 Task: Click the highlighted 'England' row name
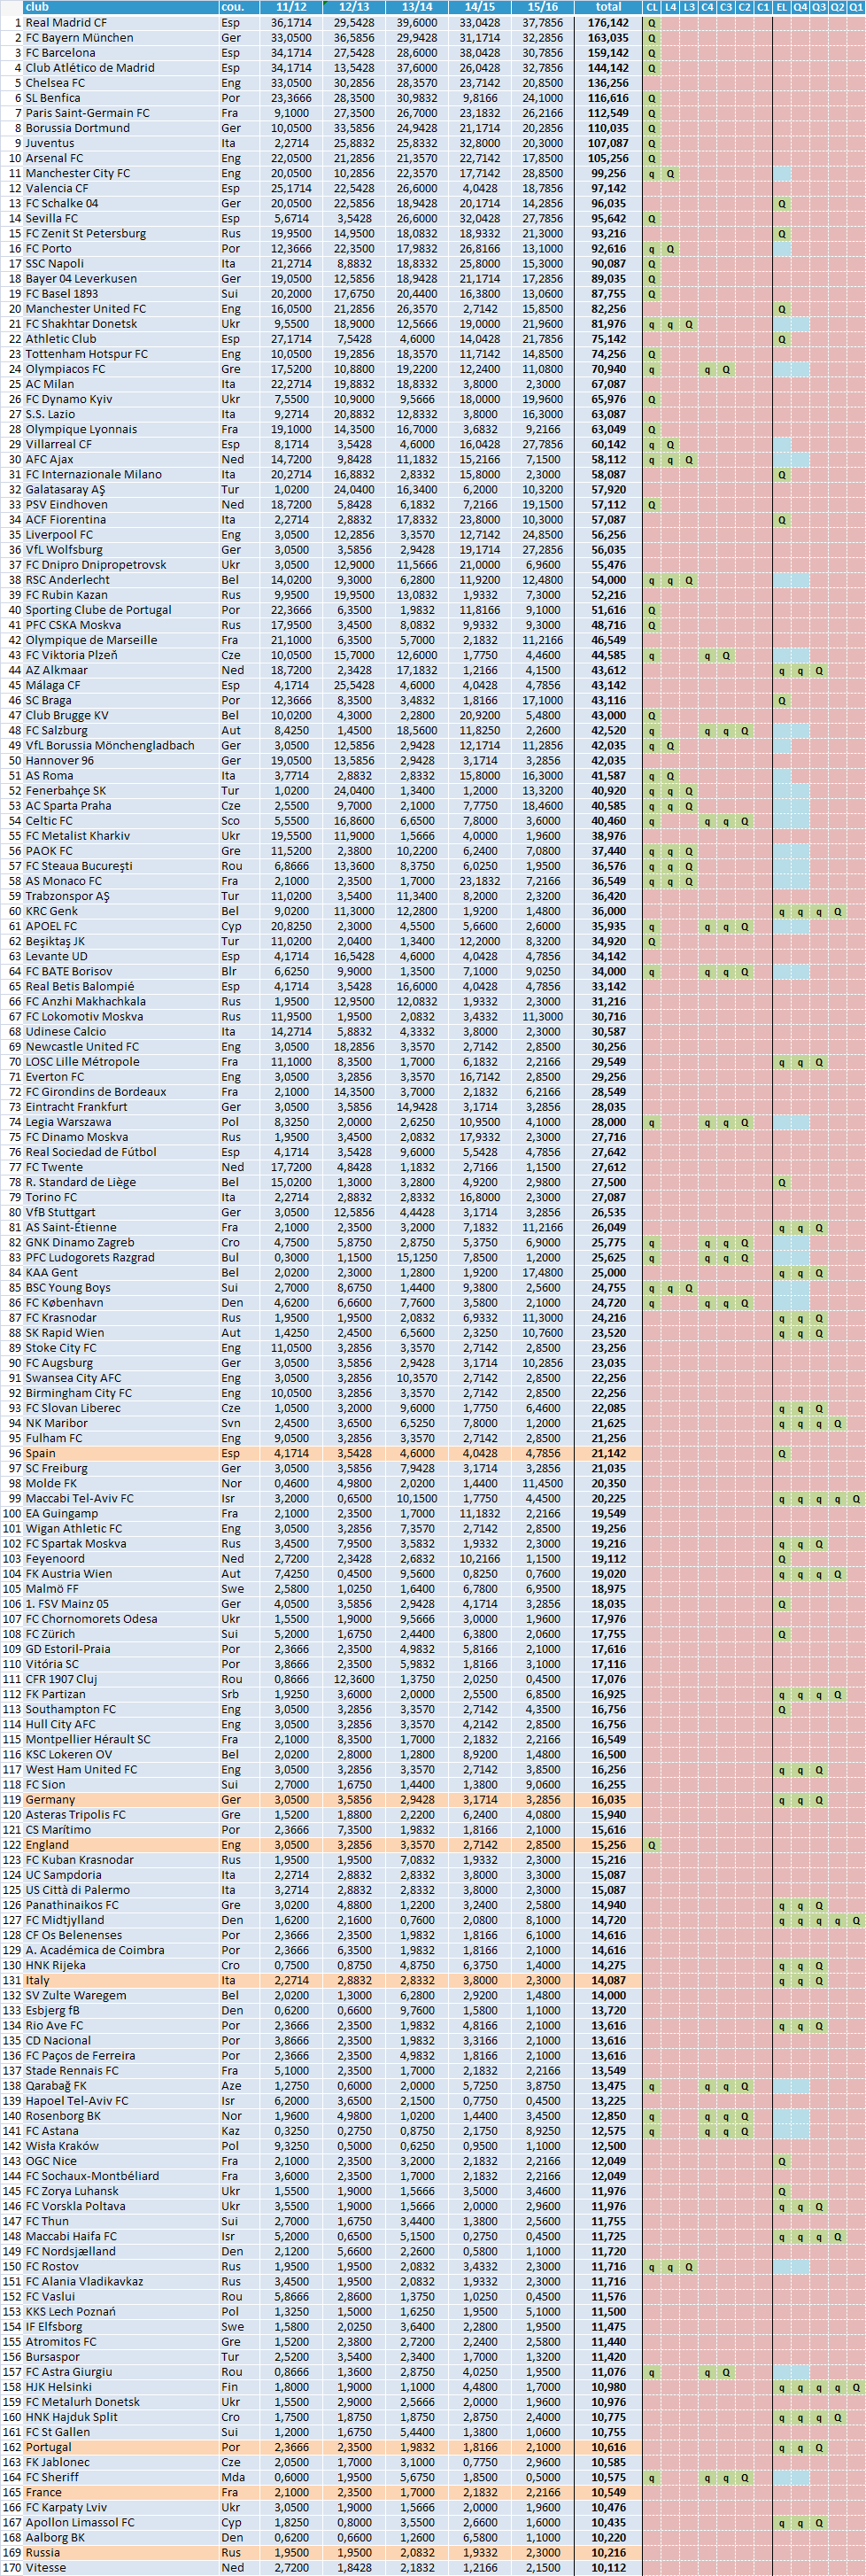coord(120,1844)
